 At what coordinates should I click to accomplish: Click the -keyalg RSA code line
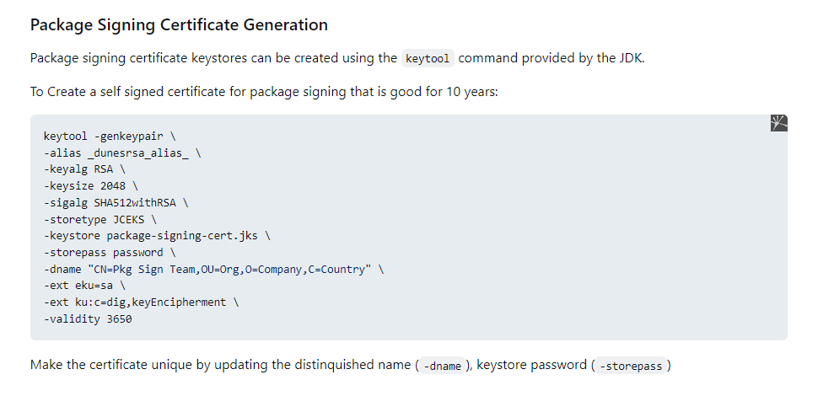(83, 169)
